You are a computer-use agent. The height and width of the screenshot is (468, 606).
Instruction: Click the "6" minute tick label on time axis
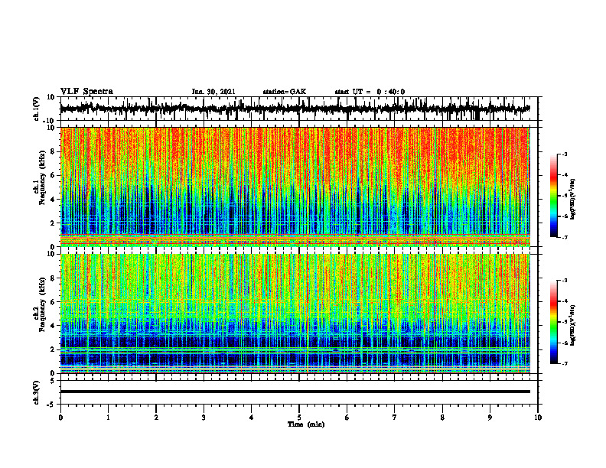click(347, 418)
